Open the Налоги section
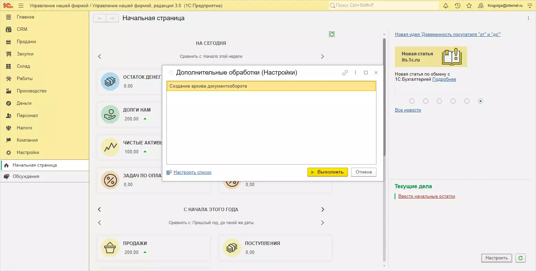Viewport: 536px width, 271px height. [45, 128]
